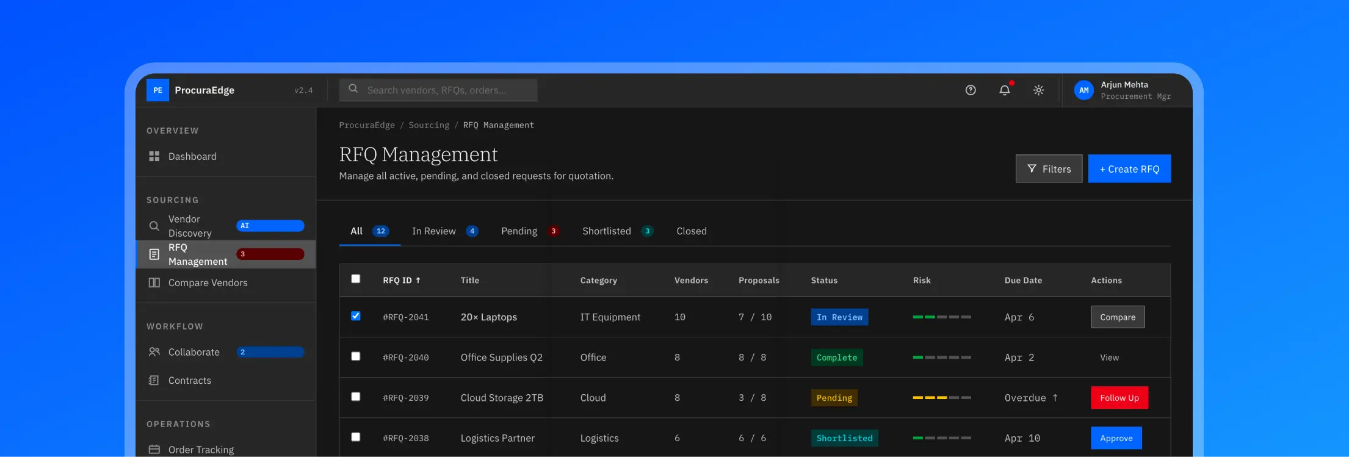Click View for Office Supplies Q2
The width and height of the screenshot is (1349, 457).
click(1109, 358)
